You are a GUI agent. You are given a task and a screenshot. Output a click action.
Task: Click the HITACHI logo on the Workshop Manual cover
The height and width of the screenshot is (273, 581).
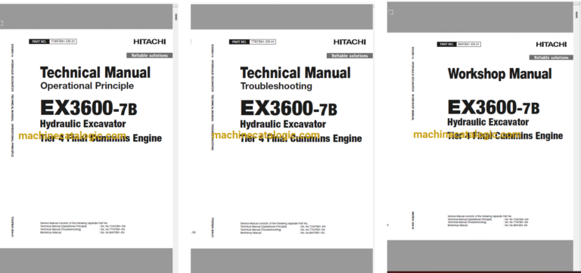(x=551, y=45)
